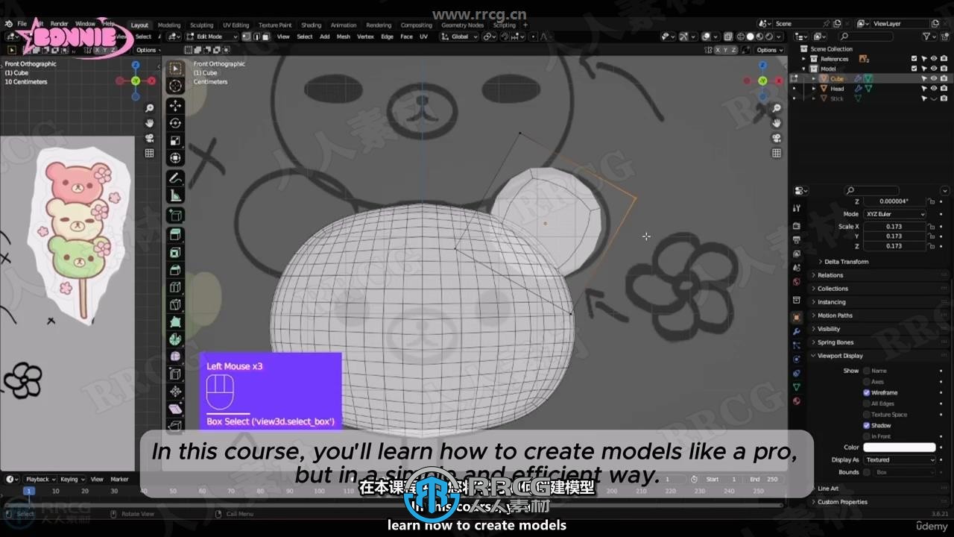This screenshot has height=537, width=954.
Task: Select the Scale tool in the toolbar
Action: (x=175, y=141)
